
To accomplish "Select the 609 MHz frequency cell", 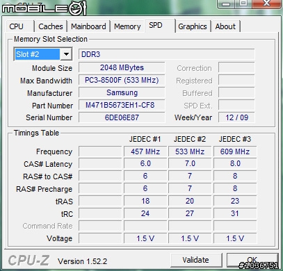I will pyautogui.click(x=235, y=151).
